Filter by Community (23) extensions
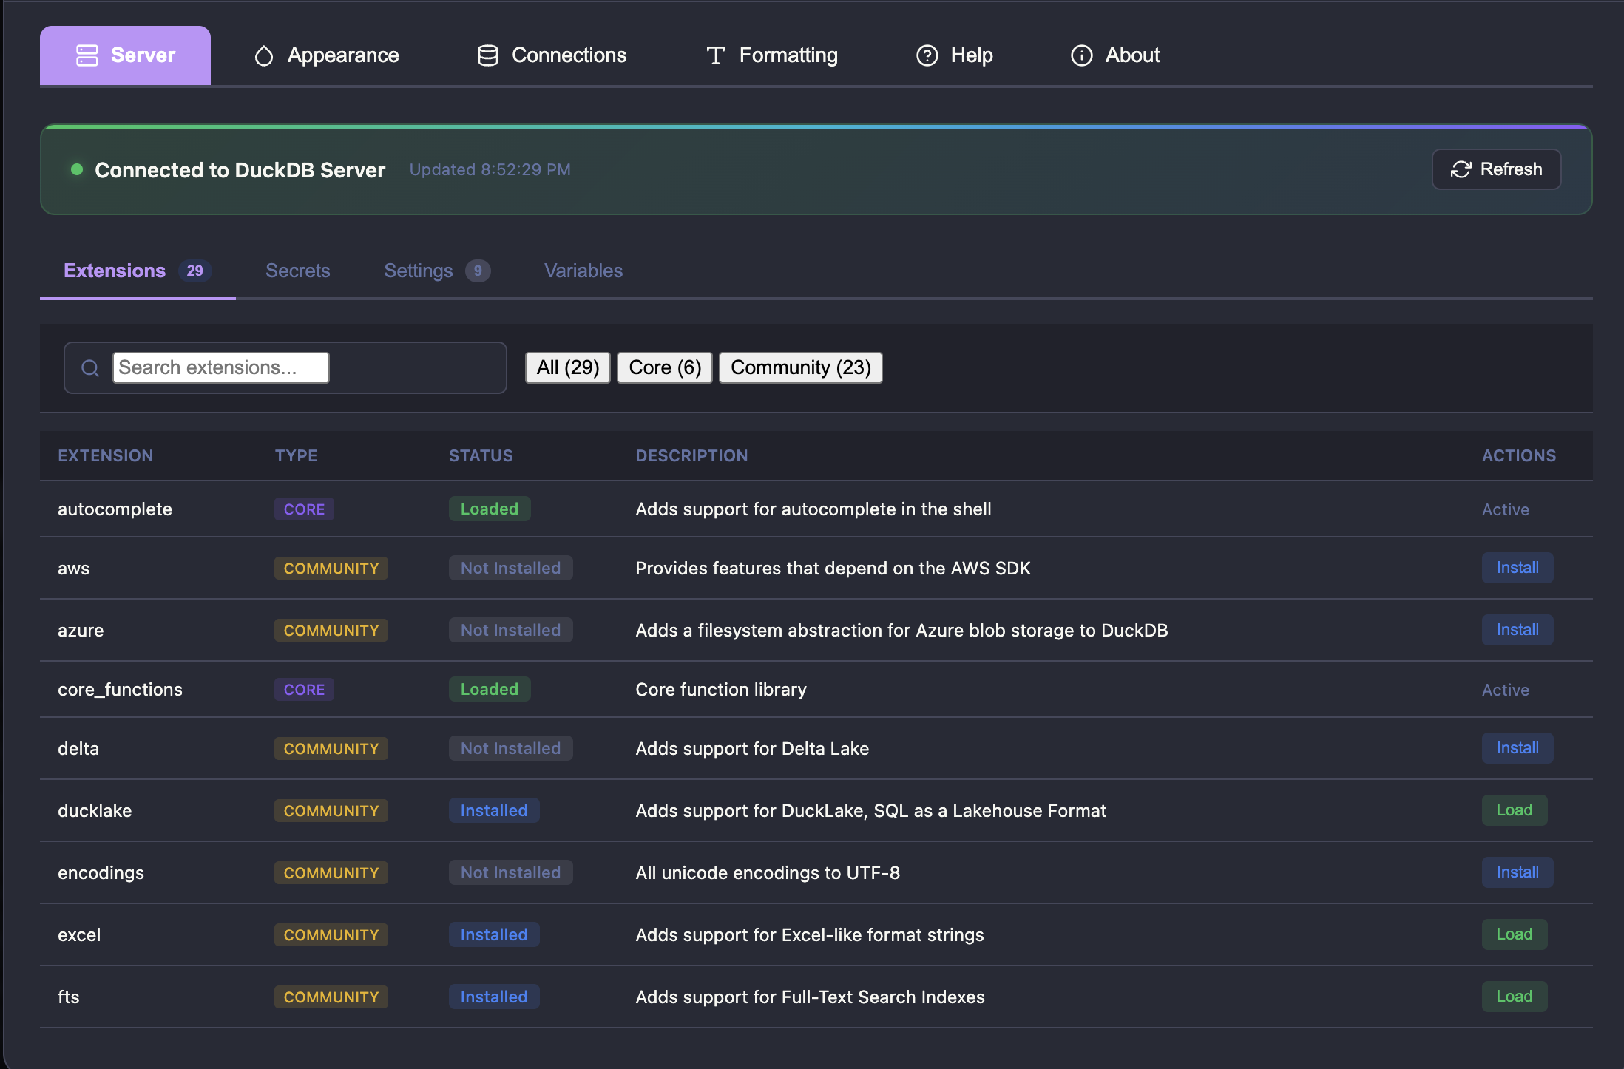This screenshot has width=1624, height=1069. (800, 367)
